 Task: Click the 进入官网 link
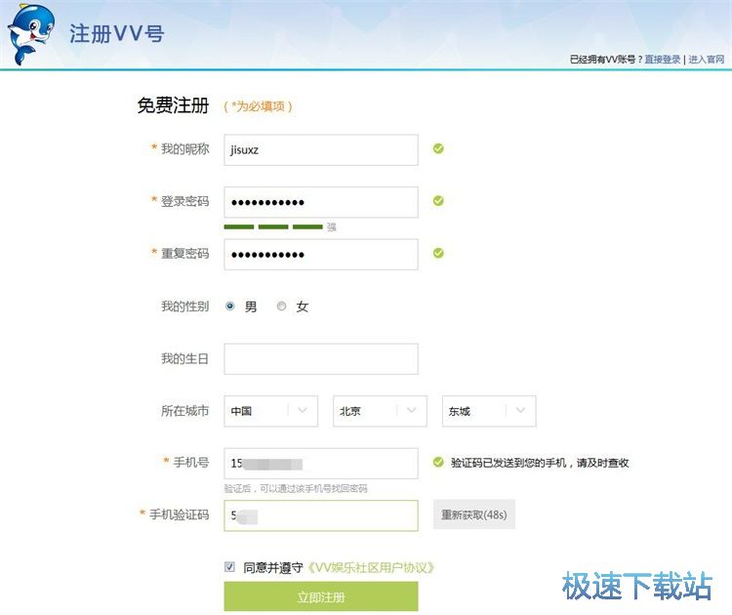click(707, 60)
